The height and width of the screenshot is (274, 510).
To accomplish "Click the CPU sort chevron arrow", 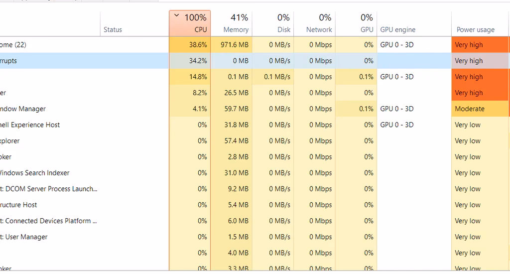I will 177,15.
